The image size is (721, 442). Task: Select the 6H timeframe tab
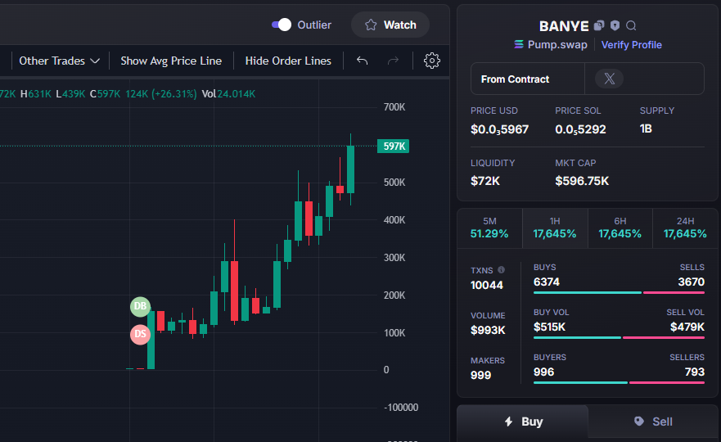(x=620, y=228)
